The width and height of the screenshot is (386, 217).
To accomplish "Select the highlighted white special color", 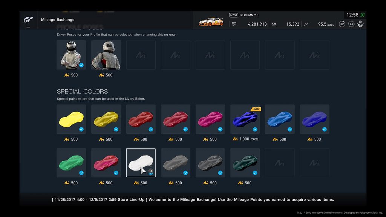I will (141, 163).
